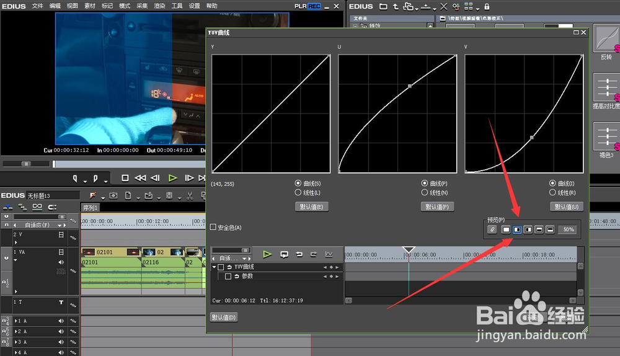
Task: Click the camera capture icon in the timeline toolbar
Action: click(x=113, y=195)
